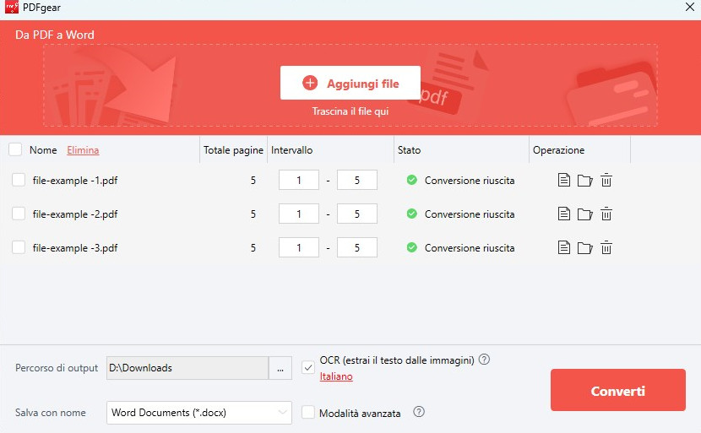The width and height of the screenshot is (701, 433).
Task: Edit end page field for file-example -1.pdf
Action: (x=356, y=180)
